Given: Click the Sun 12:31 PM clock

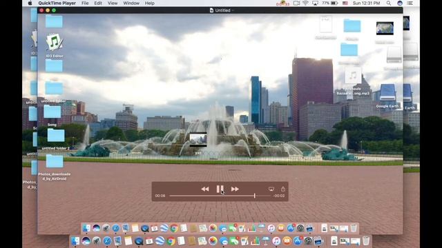Looking at the screenshot, I should (366, 3).
